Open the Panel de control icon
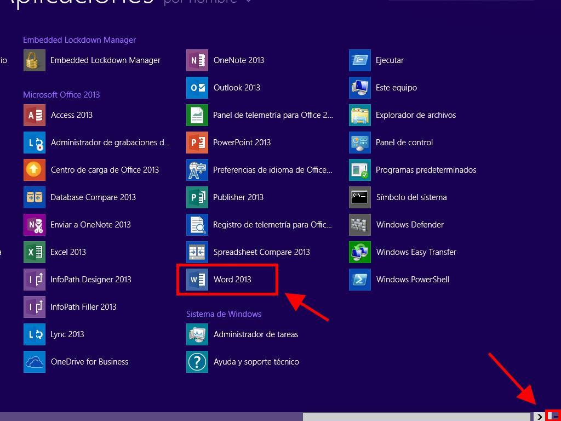Screen dimensions: 561x421 [x=360, y=143]
